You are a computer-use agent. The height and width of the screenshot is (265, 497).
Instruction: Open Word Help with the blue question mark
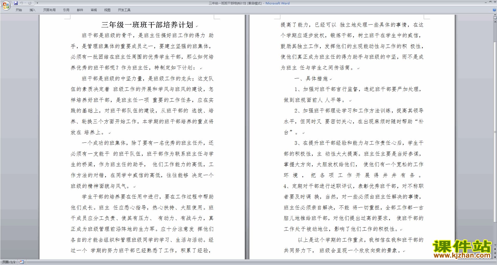[x=494, y=10]
